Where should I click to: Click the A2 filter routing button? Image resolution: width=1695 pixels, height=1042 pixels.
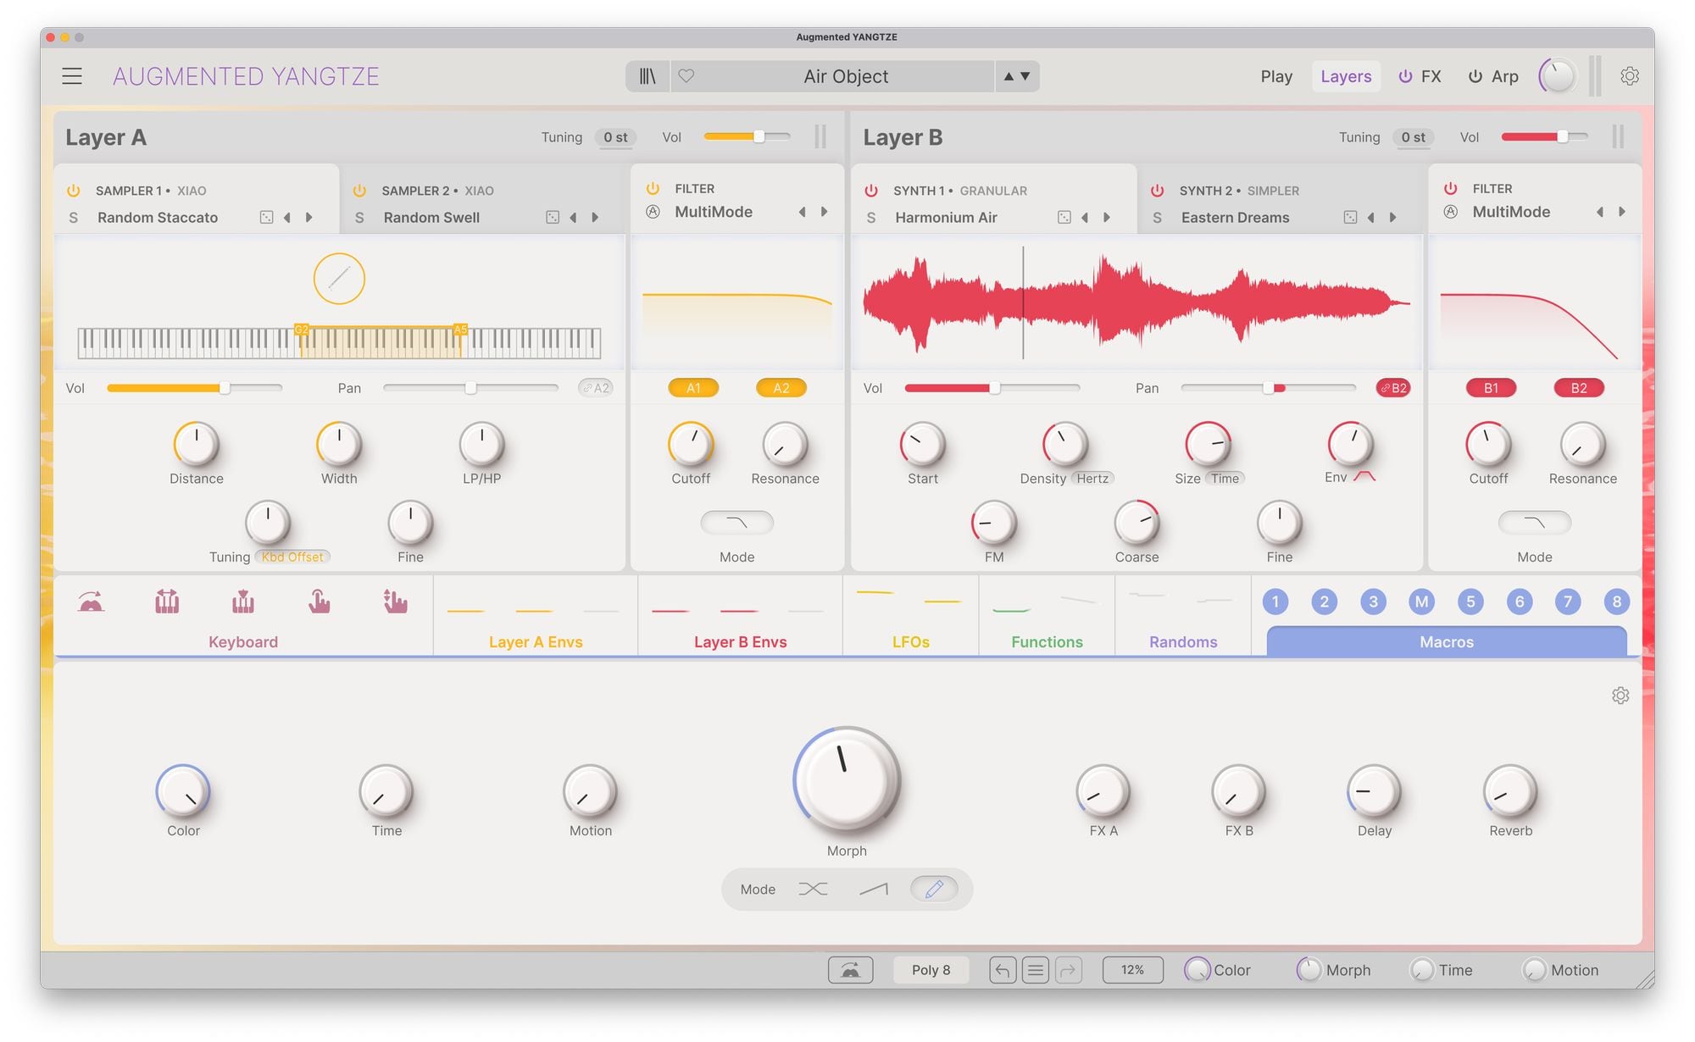pos(781,388)
